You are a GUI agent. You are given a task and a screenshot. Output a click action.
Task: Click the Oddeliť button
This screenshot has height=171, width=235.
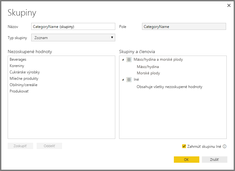point(49,146)
